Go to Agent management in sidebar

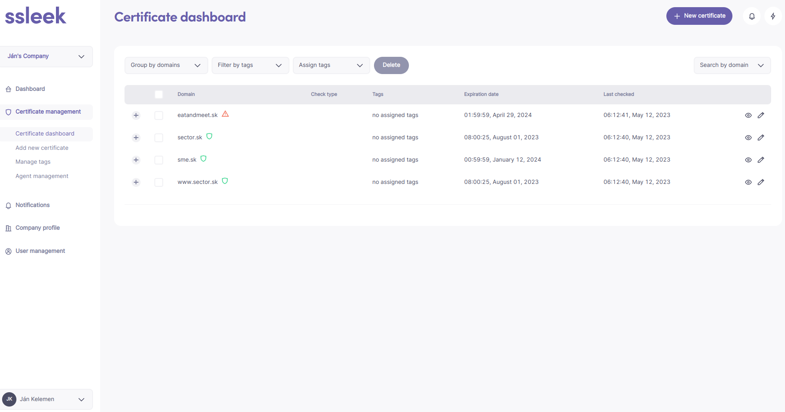pyautogui.click(x=42, y=176)
